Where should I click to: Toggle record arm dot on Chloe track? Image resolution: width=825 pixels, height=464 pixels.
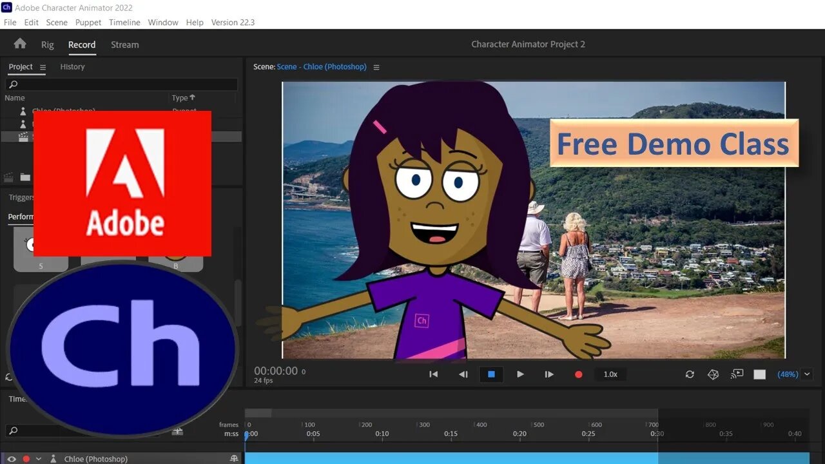click(x=26, y=459)
